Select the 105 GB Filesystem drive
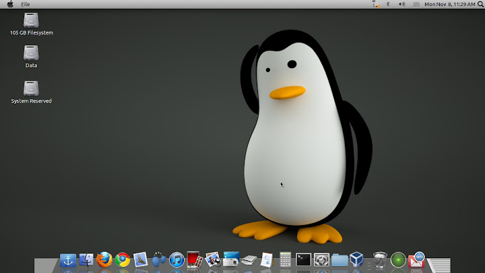This screenshot has height=273, width=485. point(31,20)
